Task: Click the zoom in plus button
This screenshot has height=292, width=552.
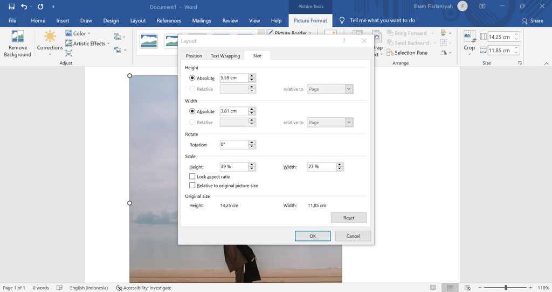Action: pyautogui.click(x=530, y=288)
